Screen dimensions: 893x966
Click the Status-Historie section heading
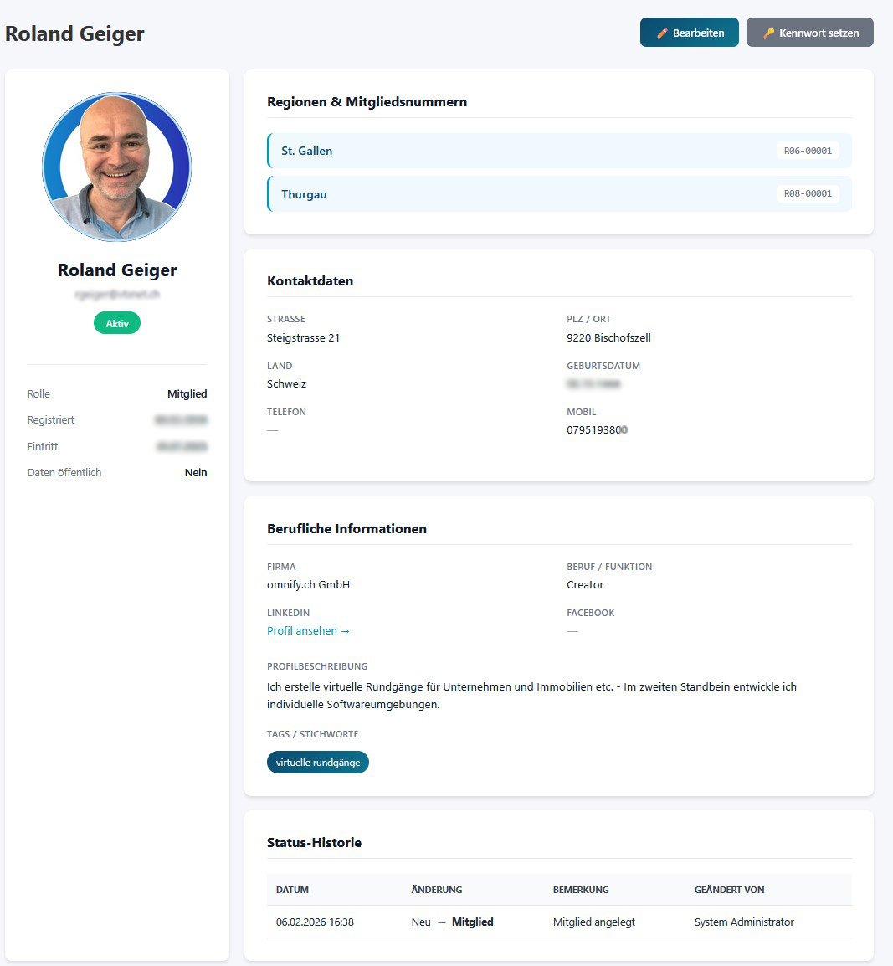click(x=313, y=842)
